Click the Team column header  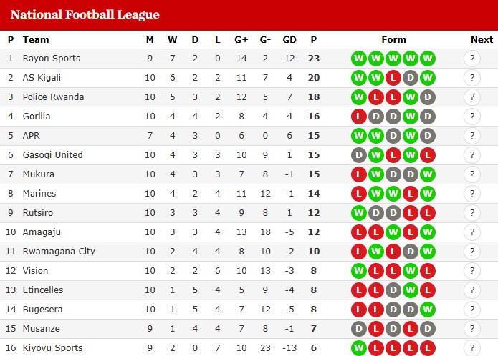tap(36, 40)
